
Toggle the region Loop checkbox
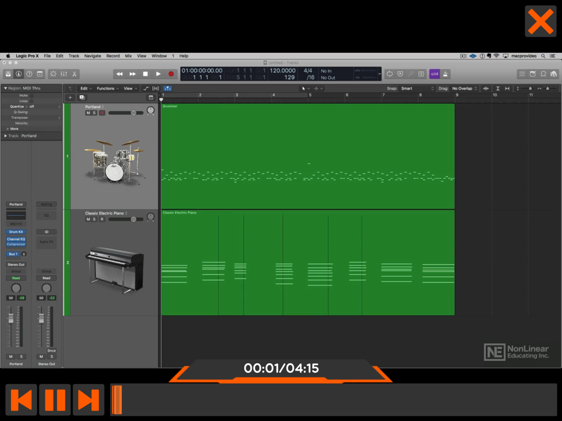[31, 101]
